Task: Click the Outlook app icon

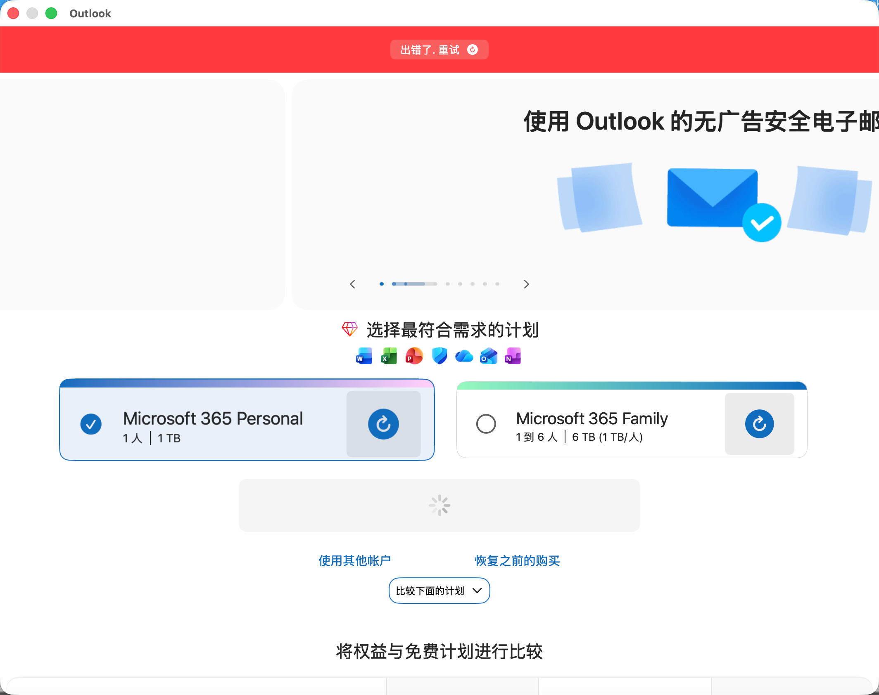Action: pyautogui.click(x=489, y=356)
